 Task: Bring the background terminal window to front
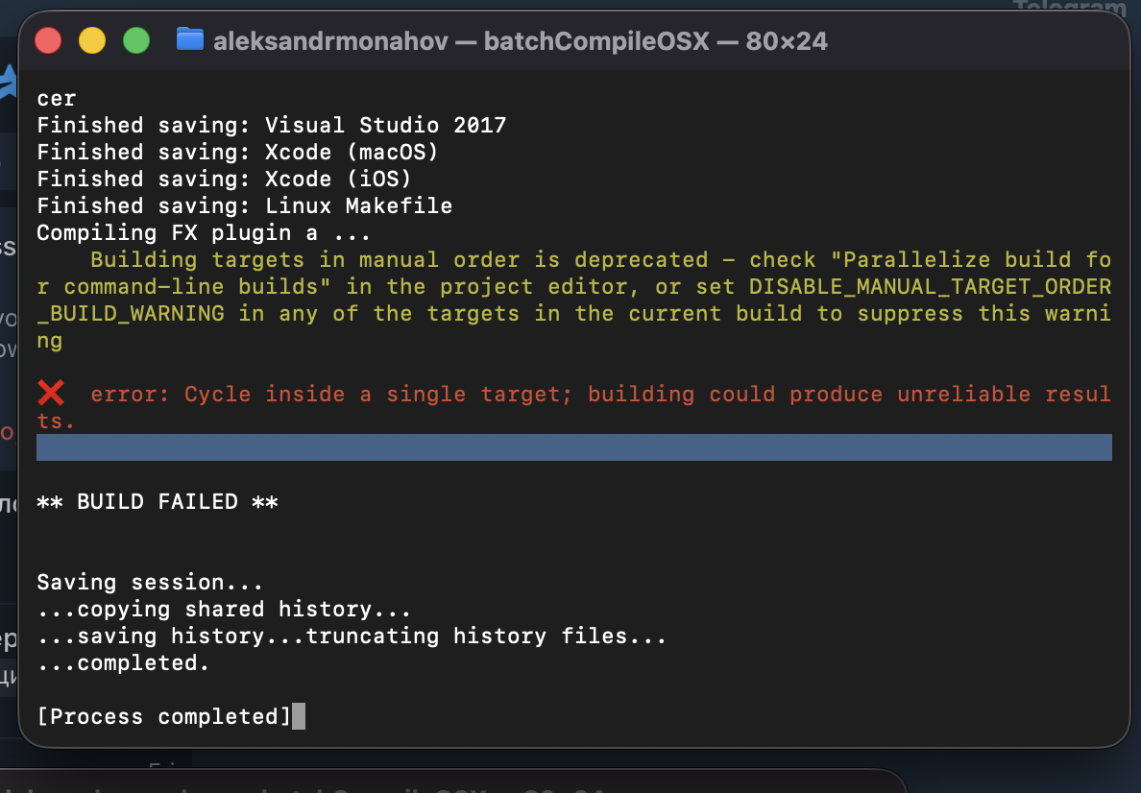coord(451,783)
